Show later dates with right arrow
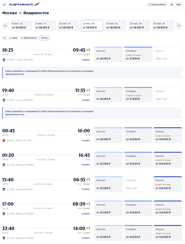Image resolution: width=185 pixels, height=244 pixels. coord(179,26)
